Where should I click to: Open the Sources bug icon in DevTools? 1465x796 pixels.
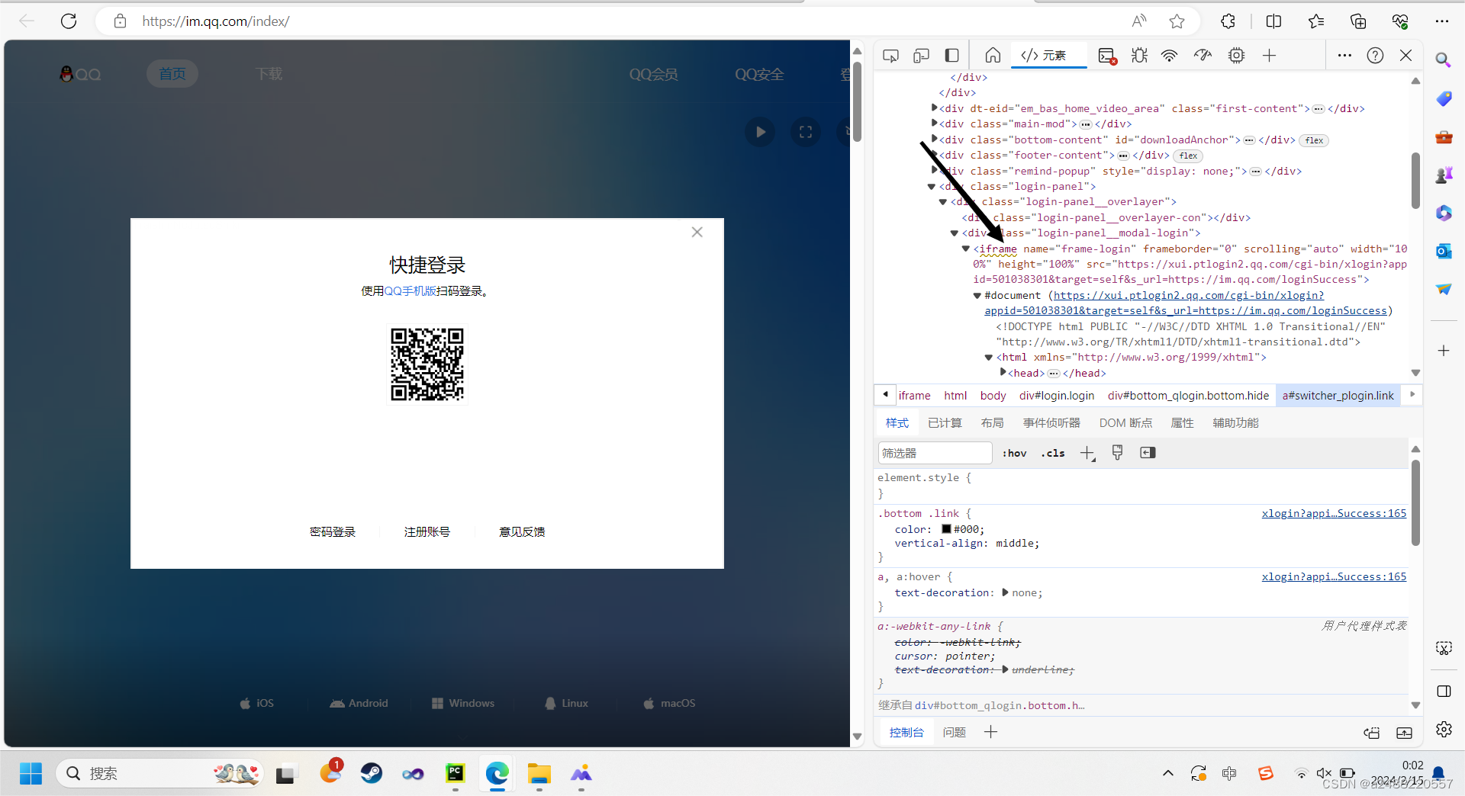tap(1139, 56)
